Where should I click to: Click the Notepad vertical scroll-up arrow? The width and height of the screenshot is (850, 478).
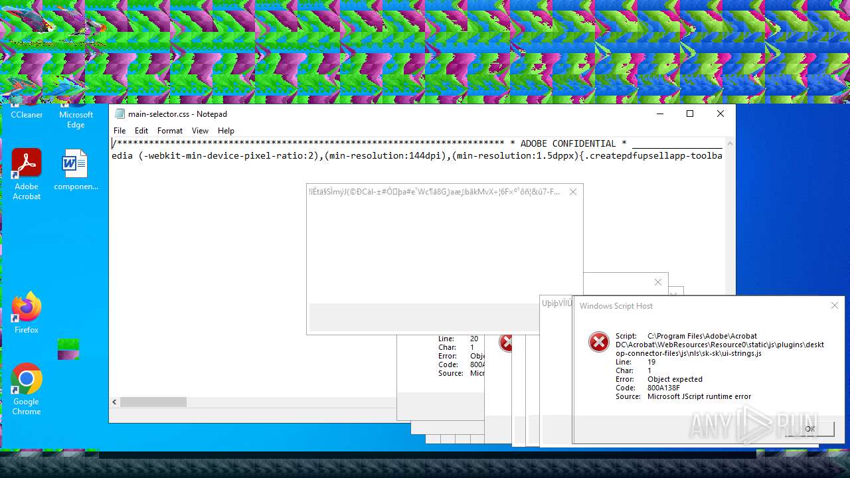pos(730,143)
